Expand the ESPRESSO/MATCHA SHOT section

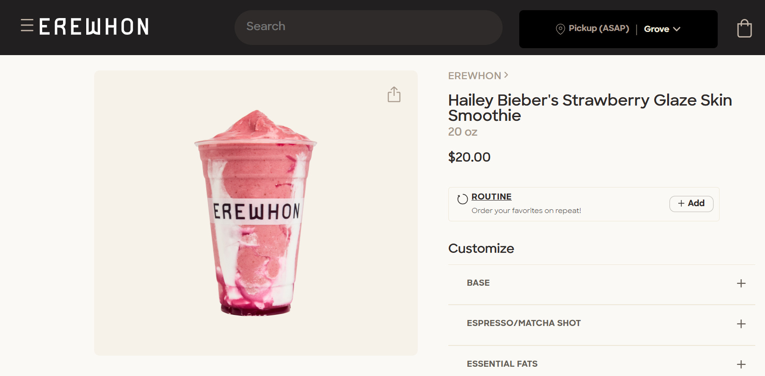[601, 325]
